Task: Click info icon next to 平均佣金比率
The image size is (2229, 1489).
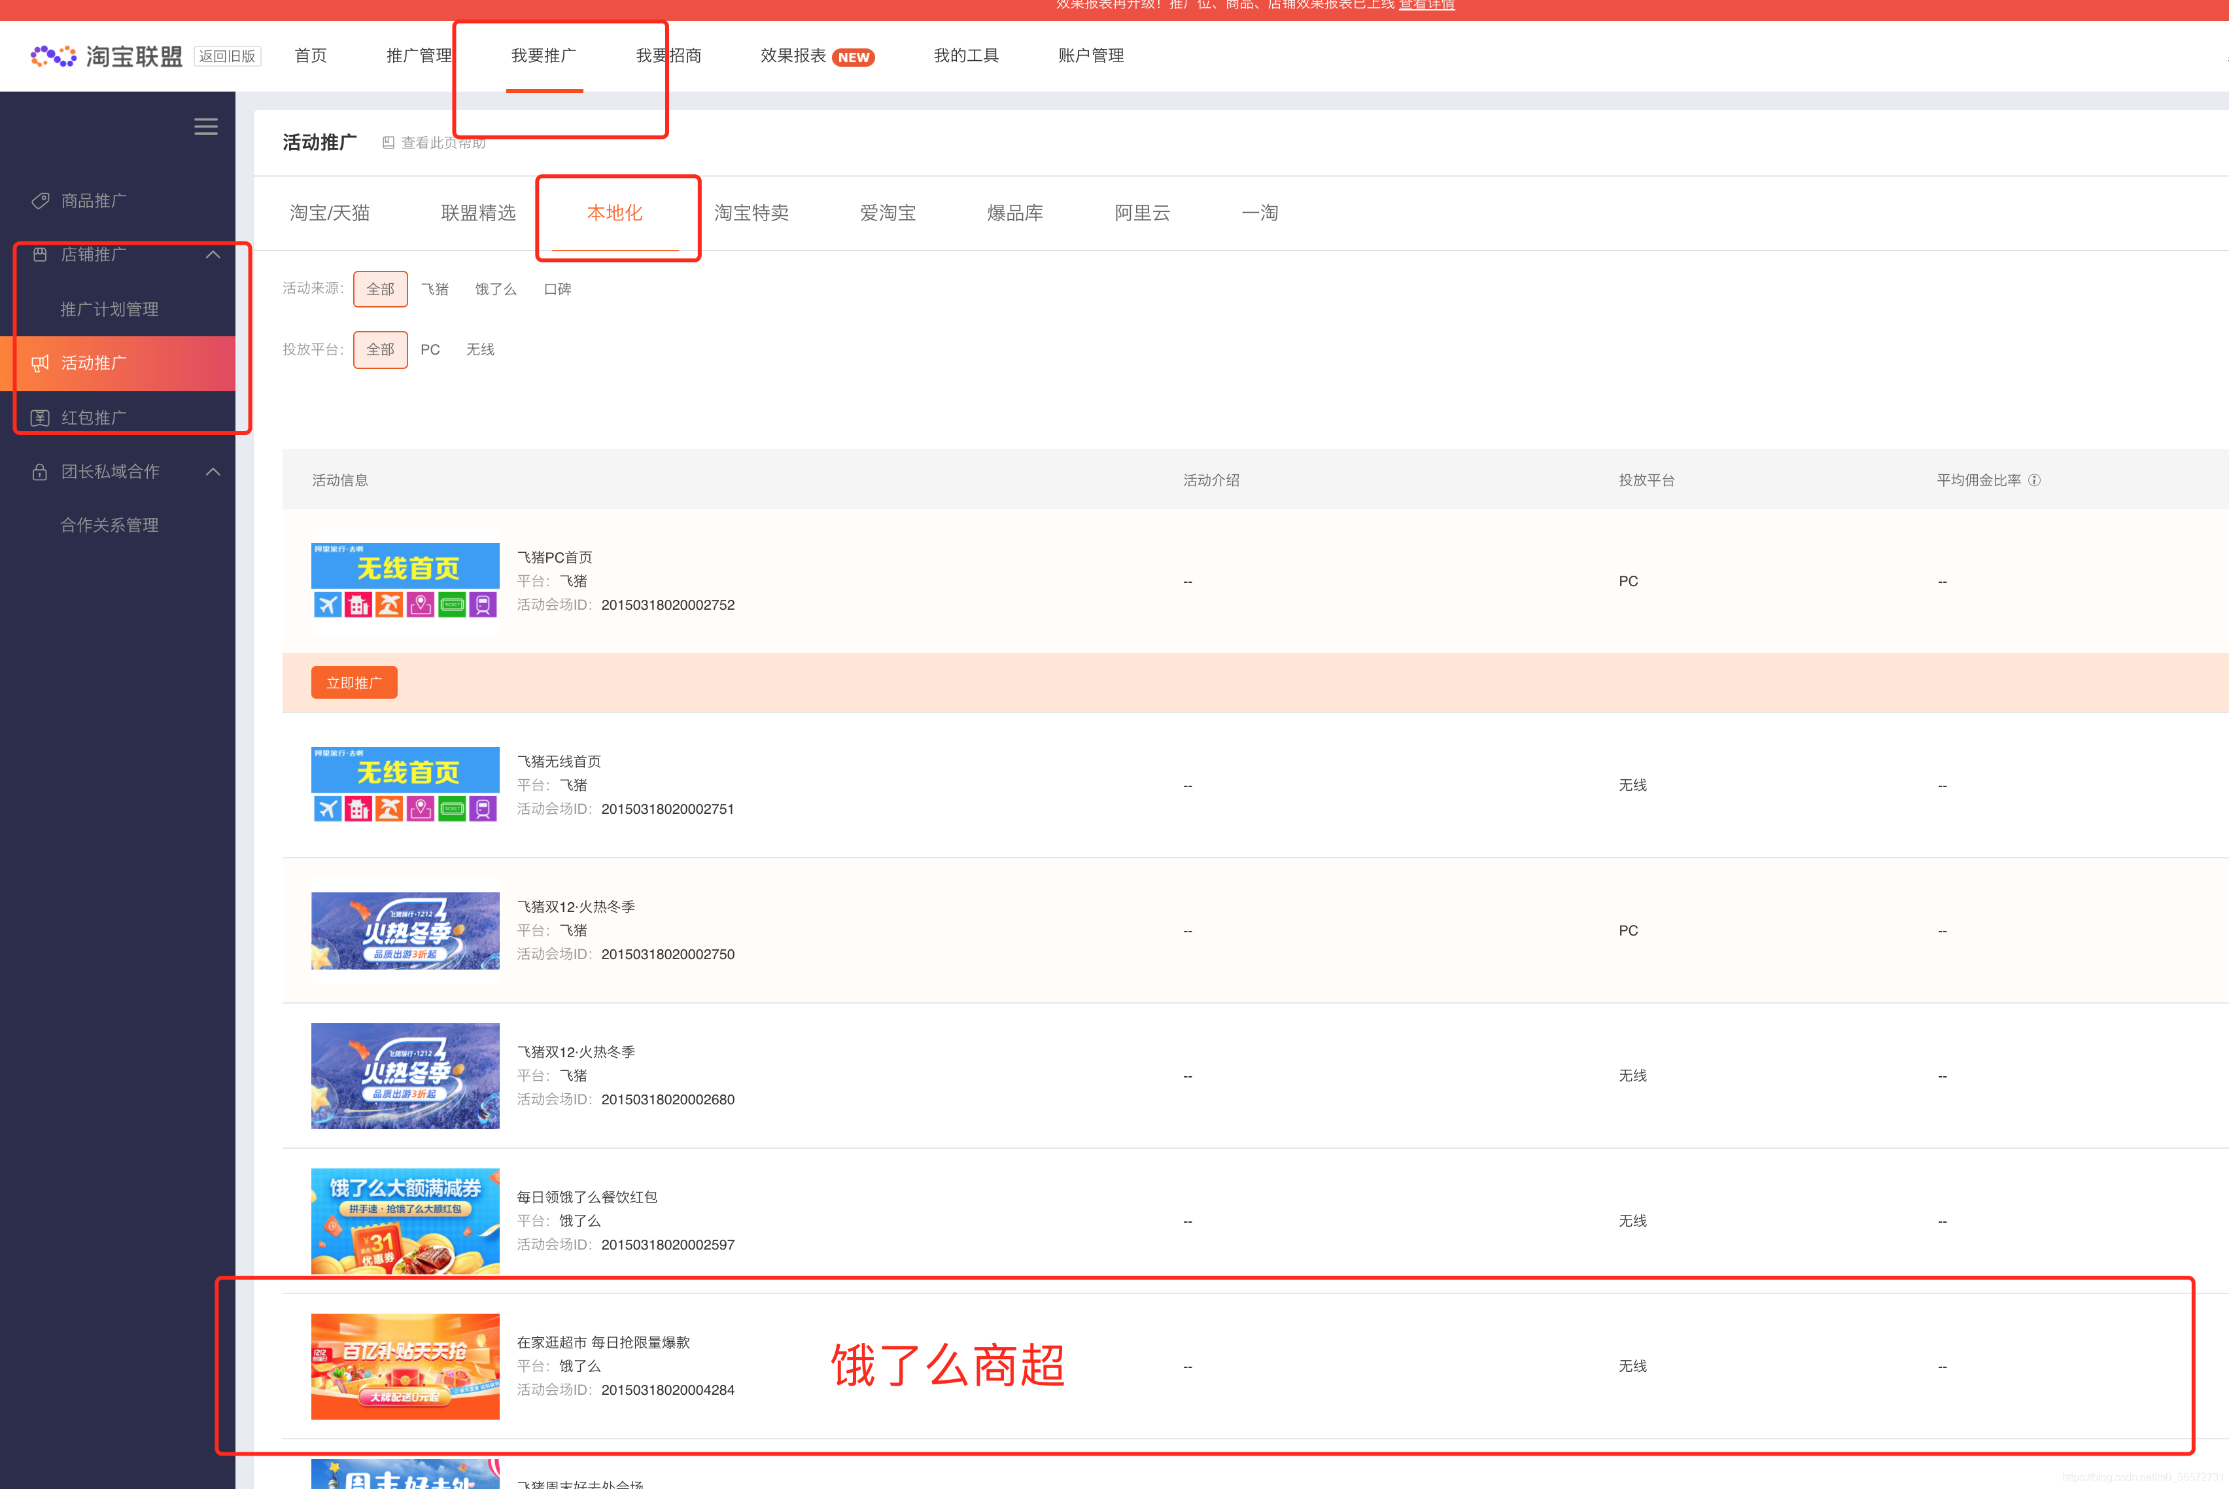Action: pos(2034,480)
